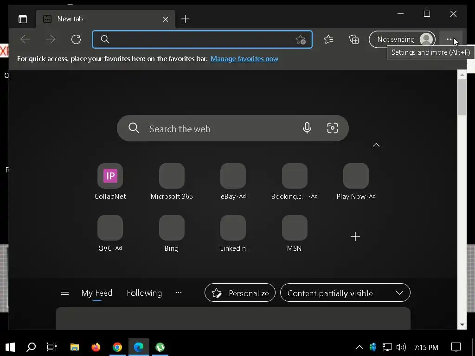Image resolution: width=475 pixels, height=356 pixels.
Task: Open more feed options ellipsis
Action: 179,292
